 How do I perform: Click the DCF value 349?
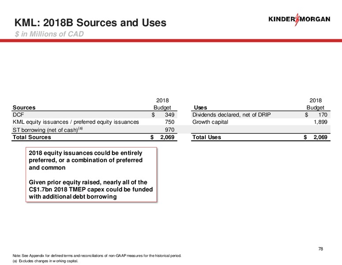[x=170, y=115]
